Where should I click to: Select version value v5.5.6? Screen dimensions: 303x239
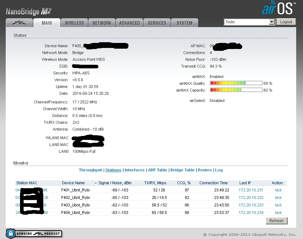[78, 80]
